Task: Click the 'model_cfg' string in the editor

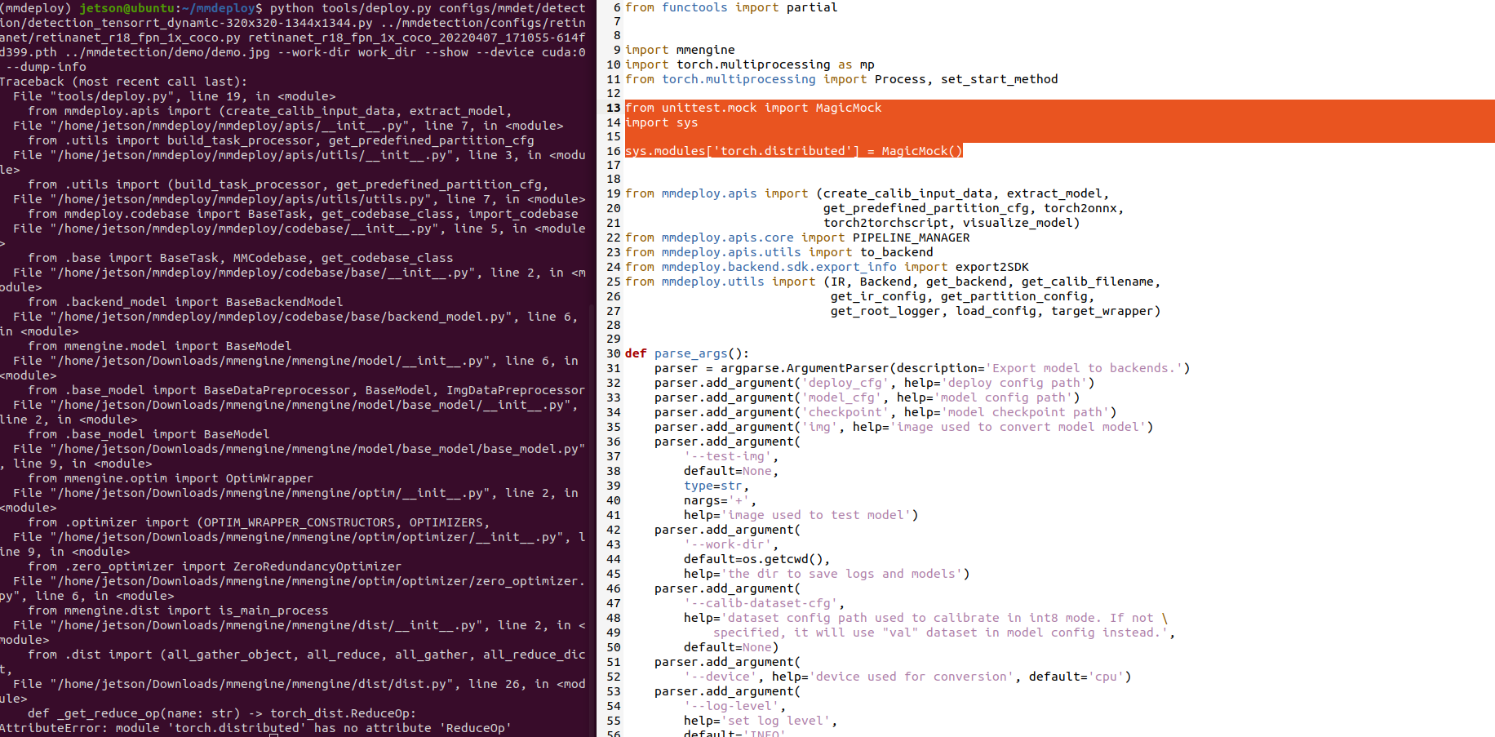Action: pos(841,397)
